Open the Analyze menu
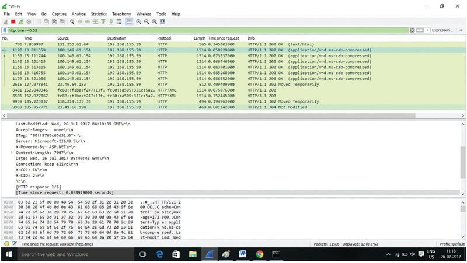The width and height of the screenshot is (467, 263). (78, 13)
